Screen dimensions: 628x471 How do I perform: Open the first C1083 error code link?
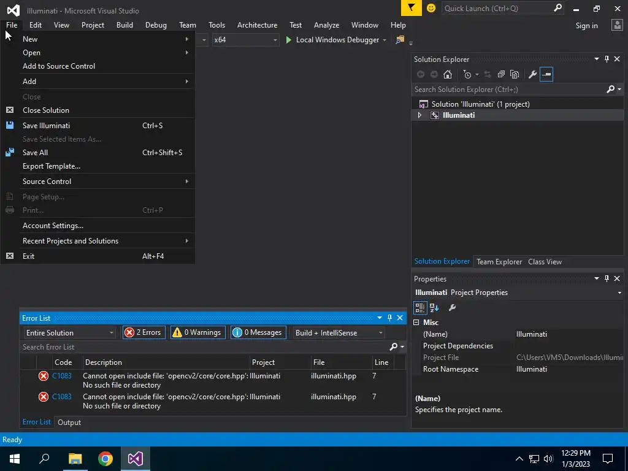(62, 376)
